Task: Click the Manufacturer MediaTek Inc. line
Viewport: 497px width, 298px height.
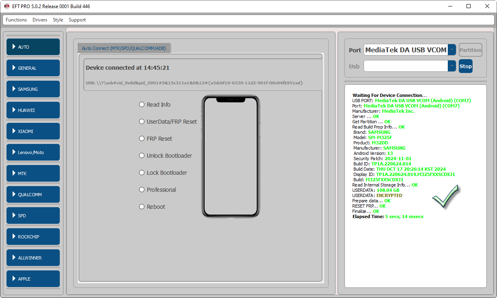Action: coord(383,111)
